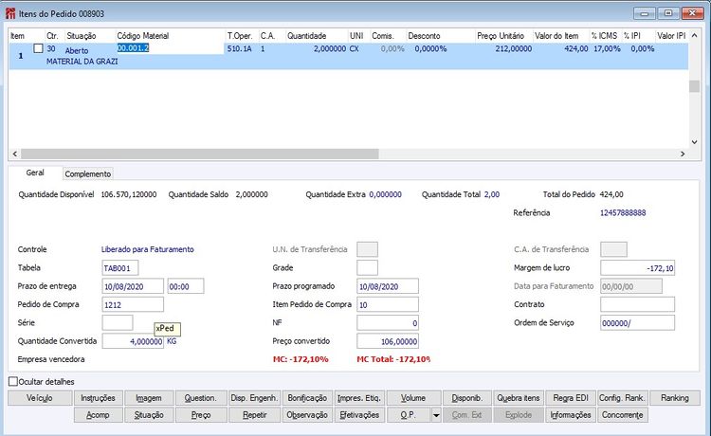
Task: Click the % ICMS column header
Action: coord(604,36)
